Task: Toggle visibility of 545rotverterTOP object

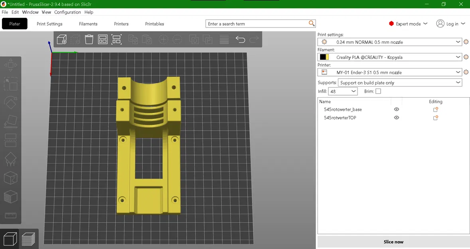Action: pos(396,118)
